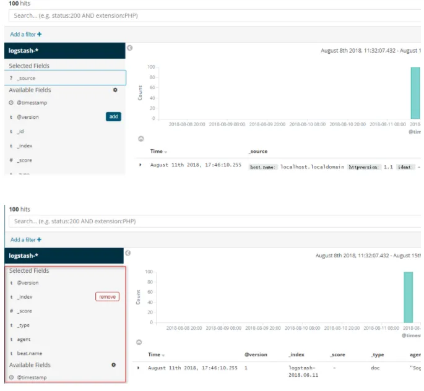Screen dimensions: 424x391
Task: Click lower time range 'August 8th 2018' text
Action: pos(336,256)
